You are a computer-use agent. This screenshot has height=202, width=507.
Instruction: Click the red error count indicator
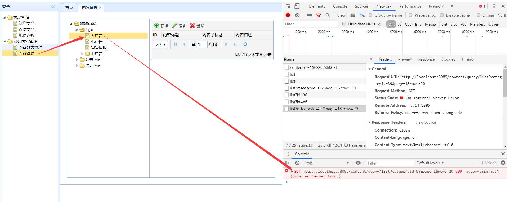482,6
